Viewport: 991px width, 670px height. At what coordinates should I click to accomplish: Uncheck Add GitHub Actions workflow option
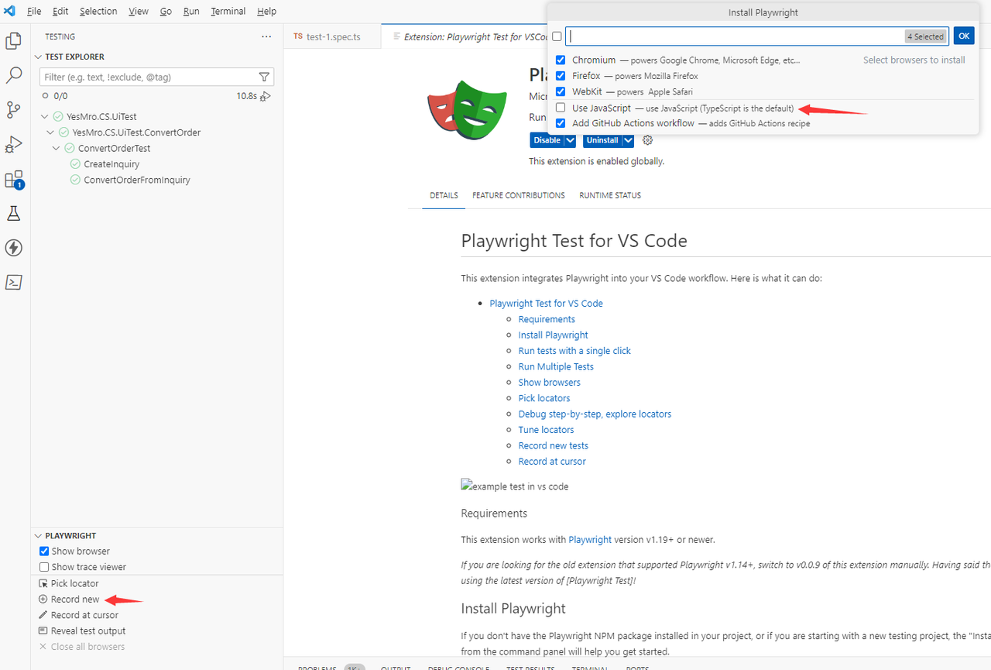point(561,122)
